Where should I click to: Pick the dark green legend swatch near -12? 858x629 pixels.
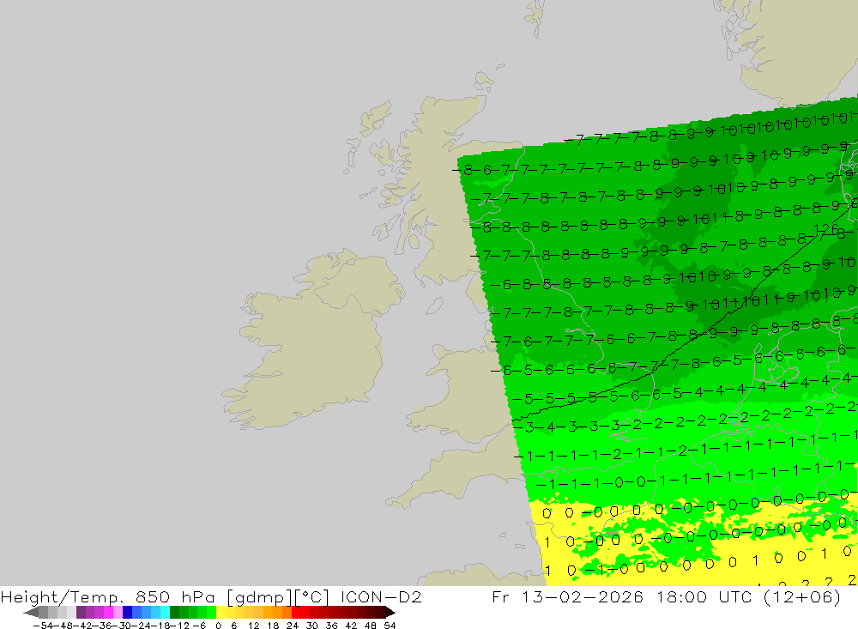click(x=174, y=612)
